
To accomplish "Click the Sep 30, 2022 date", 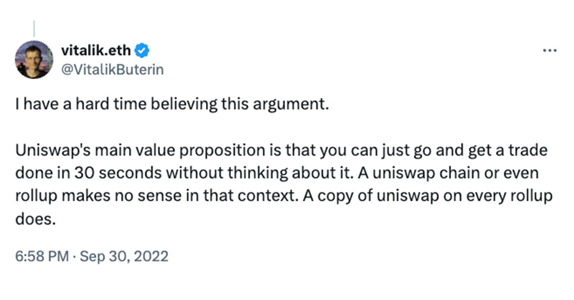I will coord(124,256).
